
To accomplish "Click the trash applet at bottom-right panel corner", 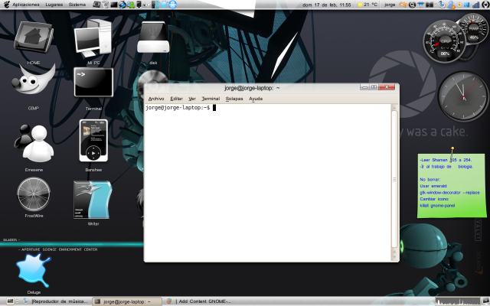I will pos(485,301).
